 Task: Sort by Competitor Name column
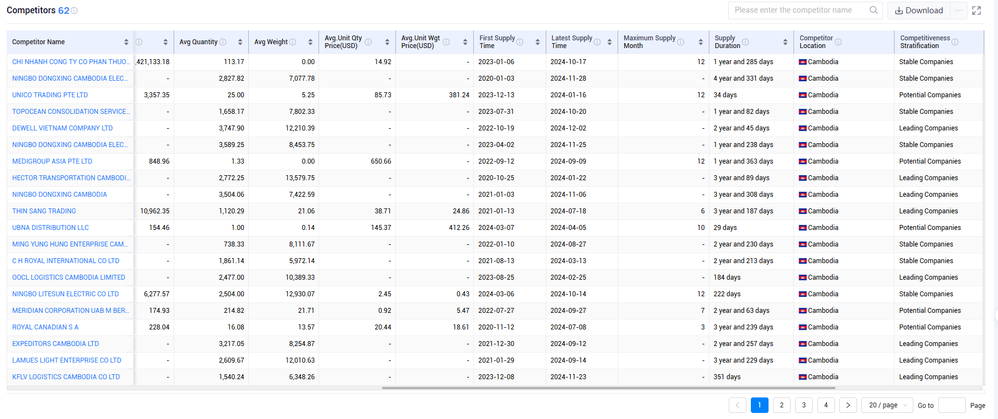coord(126,42)
